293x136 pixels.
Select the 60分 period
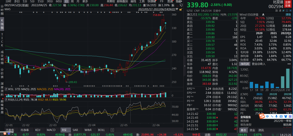click(59, 1)
